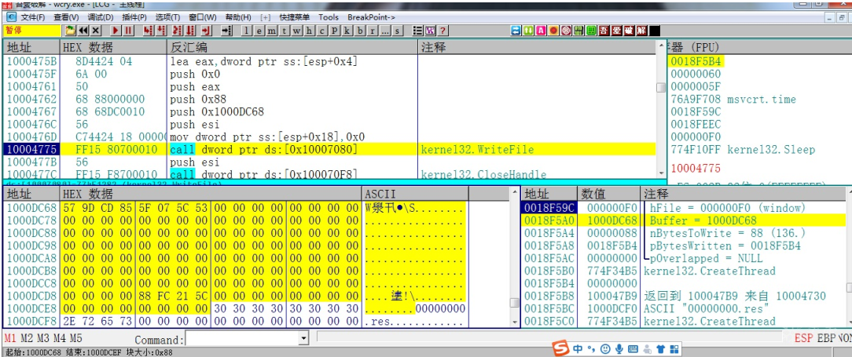Focus the Command input field
The width and height of the screenshot is (852, 357).
pyautogui.click(x=242, y=340)
